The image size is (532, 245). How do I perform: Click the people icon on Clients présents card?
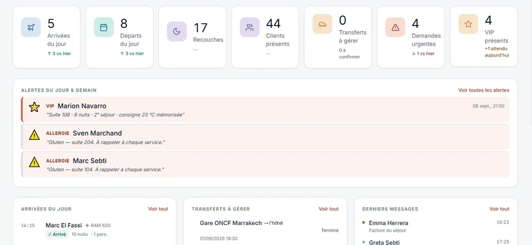250,27
